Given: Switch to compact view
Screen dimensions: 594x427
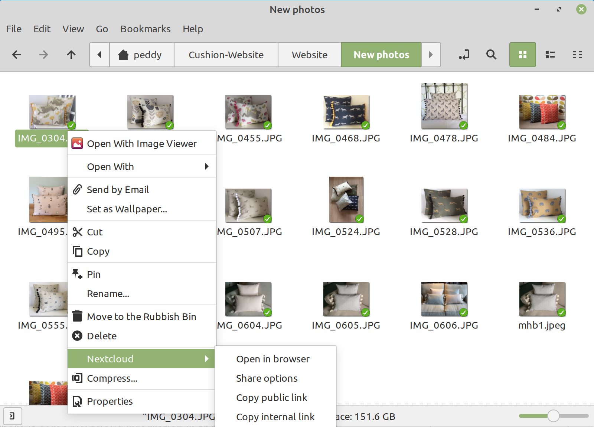Looking at the screenshot, I should (578, 55).
